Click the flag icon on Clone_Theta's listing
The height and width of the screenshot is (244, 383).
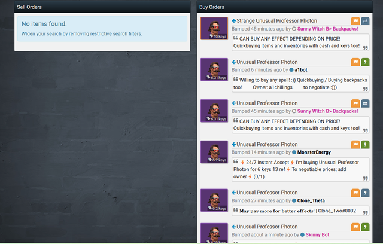pyautogui.click(x=355, y=193)
